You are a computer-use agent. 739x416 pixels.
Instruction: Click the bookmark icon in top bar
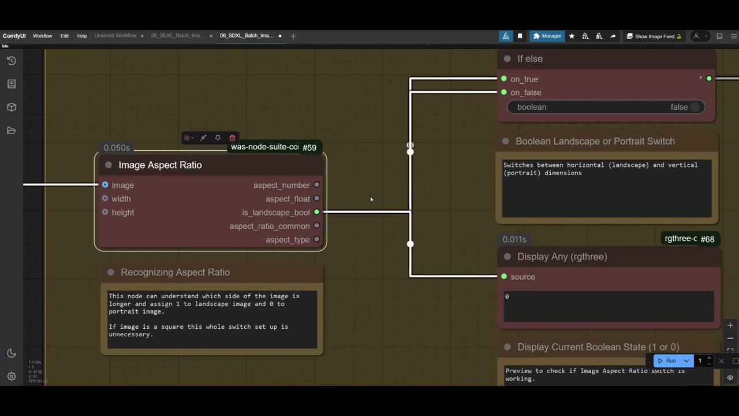coord(520,36)
